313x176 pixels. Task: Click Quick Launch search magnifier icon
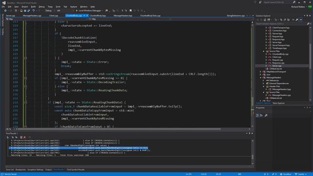(x=294, y=2)
